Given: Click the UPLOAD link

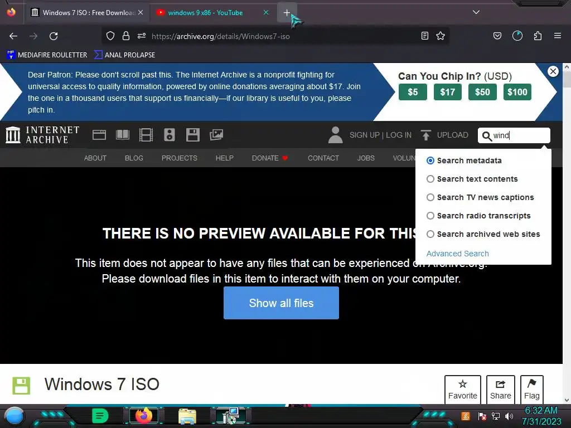Looking at the screenshot, I should pos(444,135).
